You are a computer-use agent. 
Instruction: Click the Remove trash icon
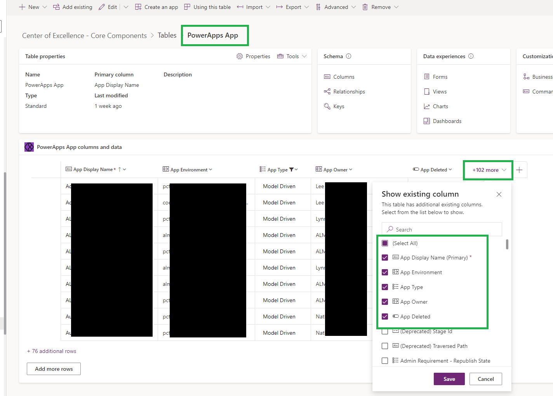coord(364,7)
